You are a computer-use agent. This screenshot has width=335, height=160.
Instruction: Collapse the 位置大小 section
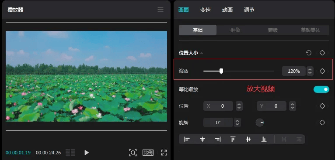coord(202,53)
